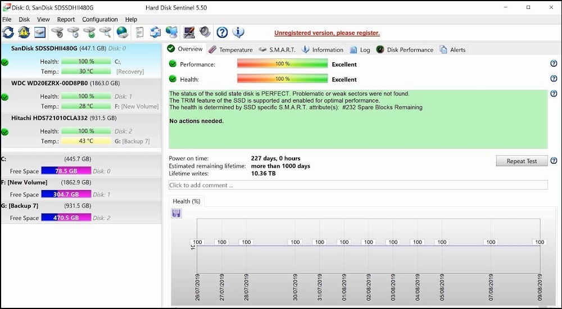Switch to the Information tab
This screenshot has height=309, width=562.
click(x=323, y=50)
